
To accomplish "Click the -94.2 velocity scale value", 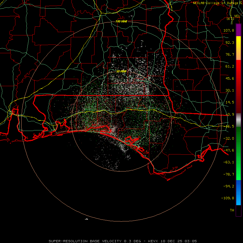I will tap(229, 186).
